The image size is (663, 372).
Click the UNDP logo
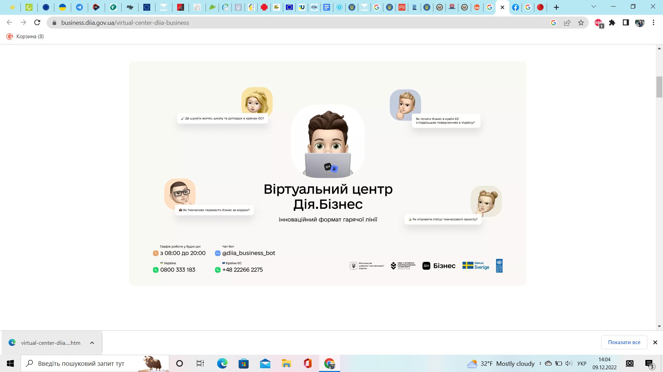499,266
